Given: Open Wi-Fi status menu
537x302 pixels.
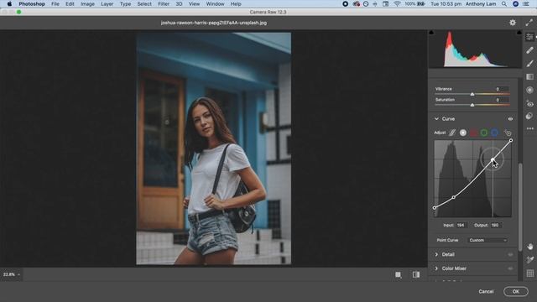Looking at the screenshot, I should coord(397,4).
